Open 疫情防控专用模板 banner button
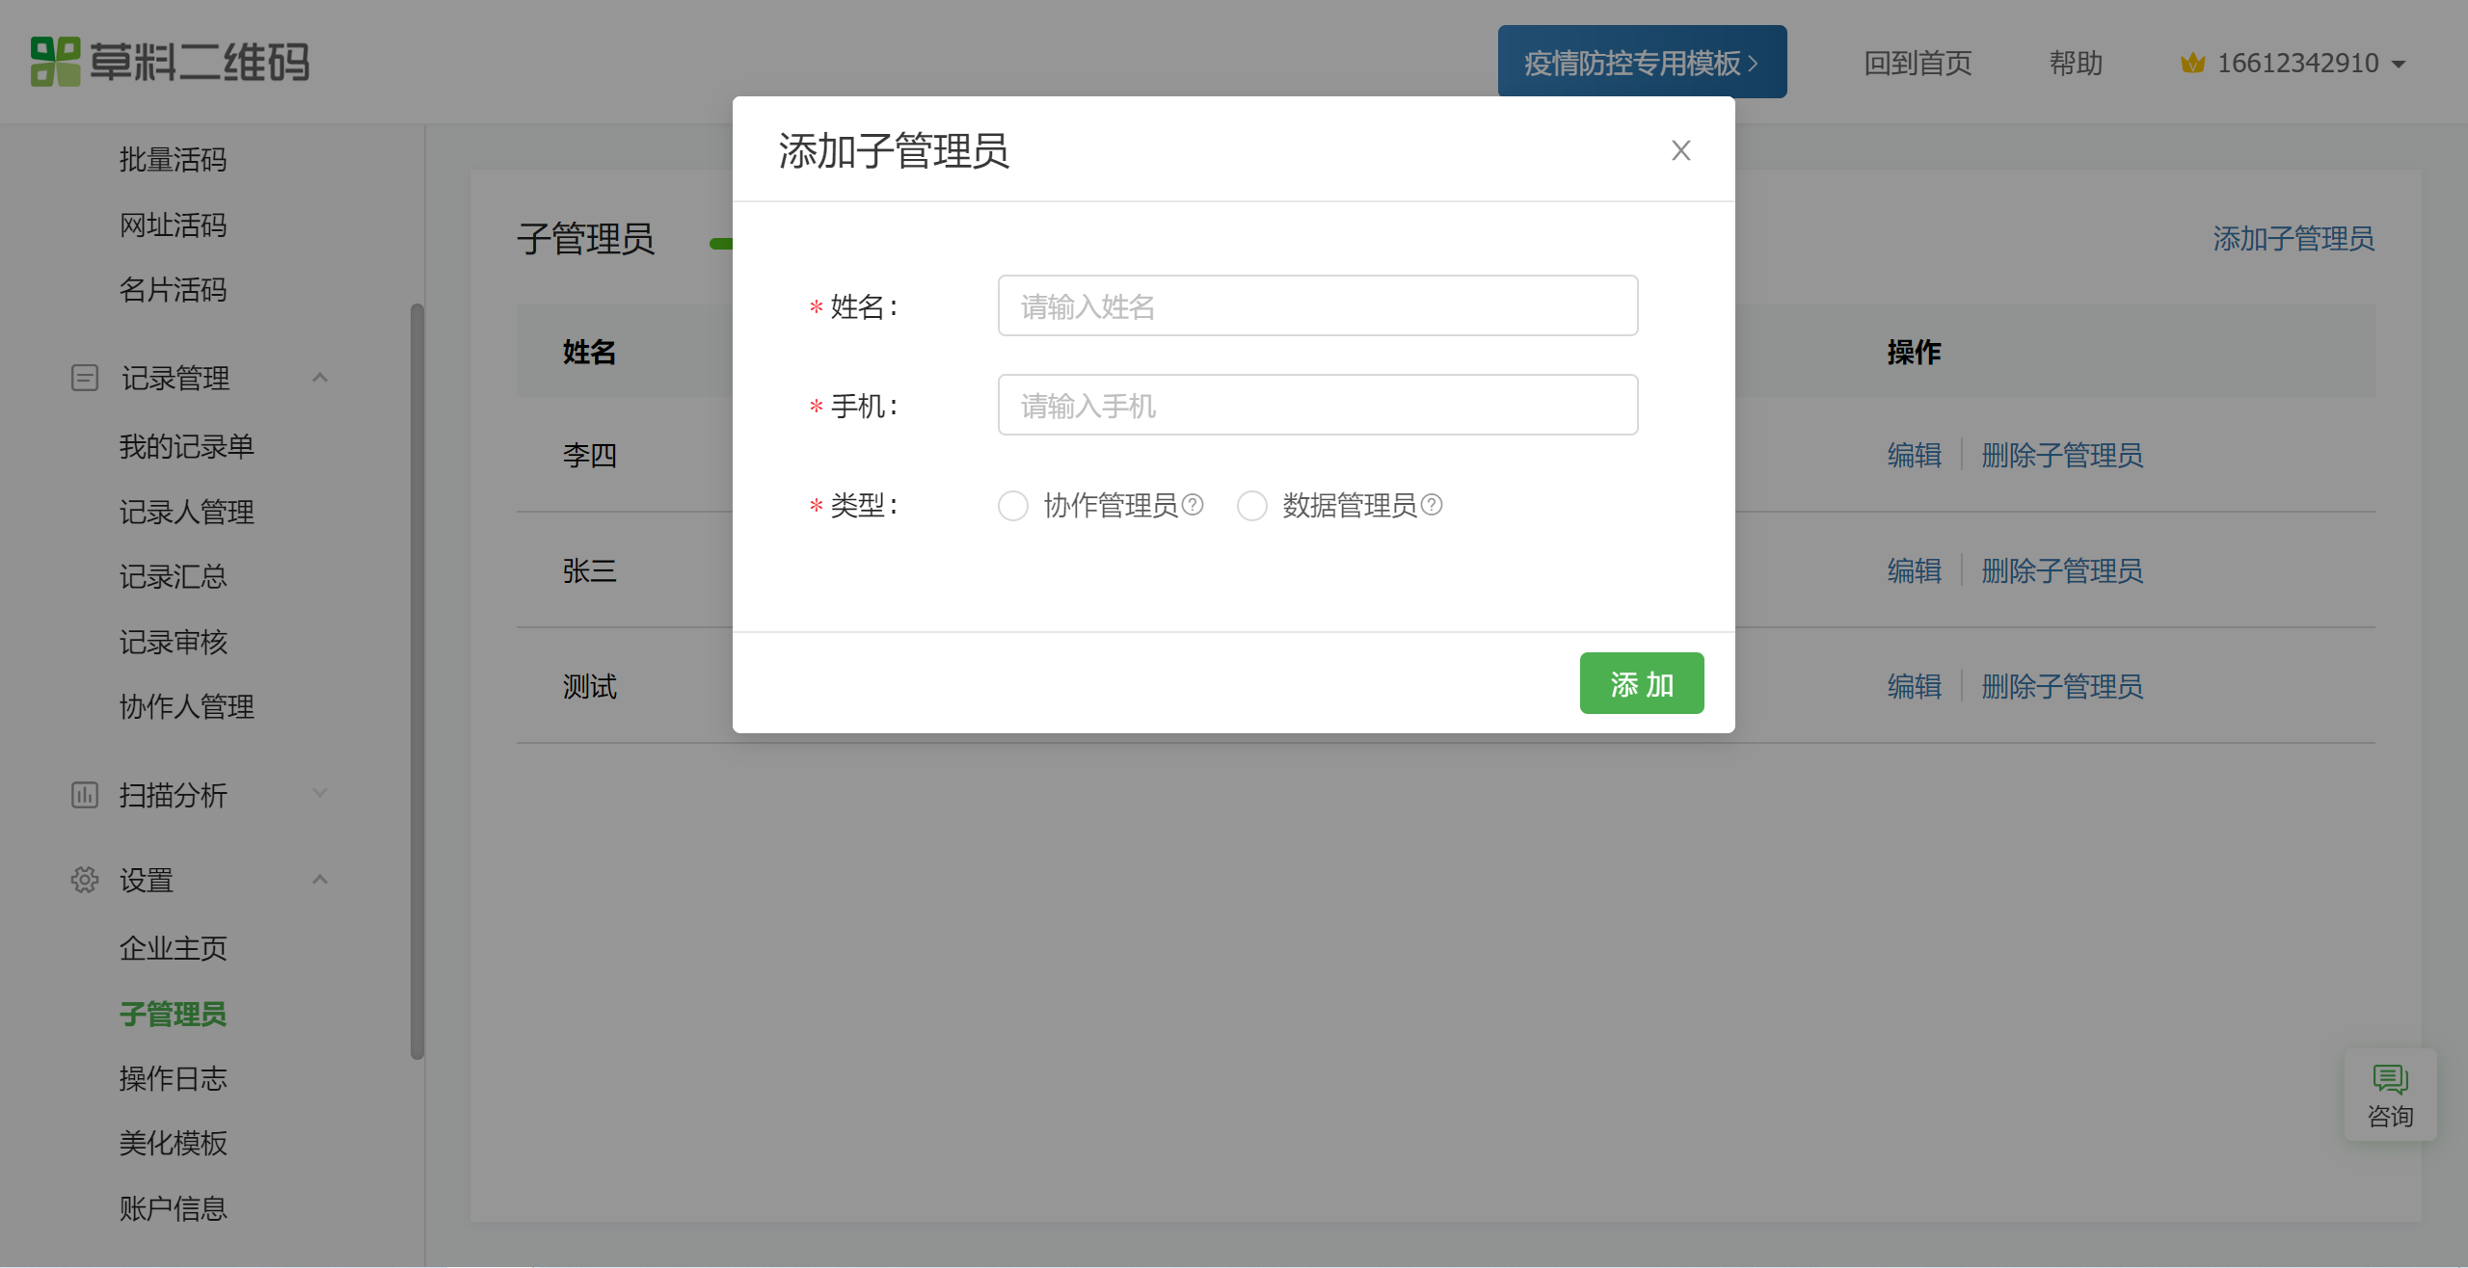The image size is (2468, 1268). coord(1642,63)
